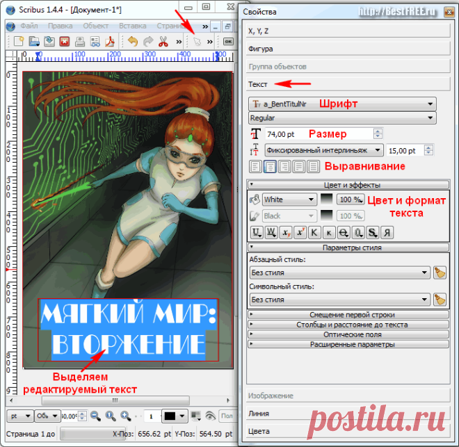Open the Файл menu
This screenshot has width=459, height=447.
(29, 26)
